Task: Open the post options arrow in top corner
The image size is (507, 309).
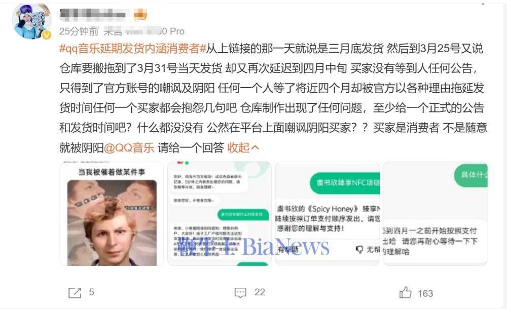Action: coord(483,3)
